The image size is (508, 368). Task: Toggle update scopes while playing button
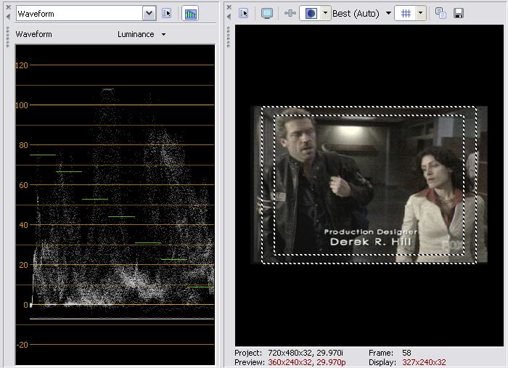(190, 14)
